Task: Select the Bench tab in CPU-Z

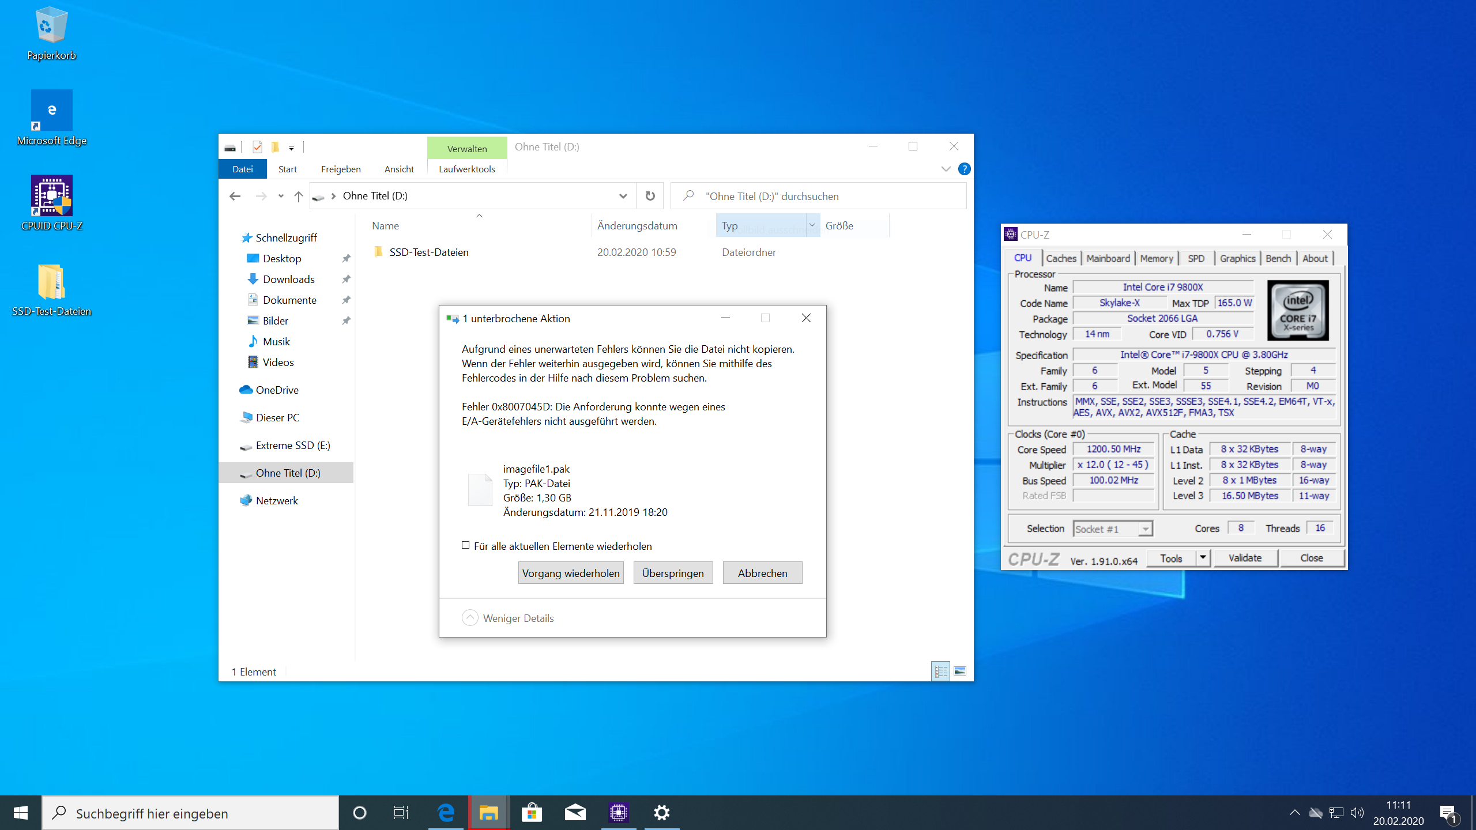Action: 1275,258
